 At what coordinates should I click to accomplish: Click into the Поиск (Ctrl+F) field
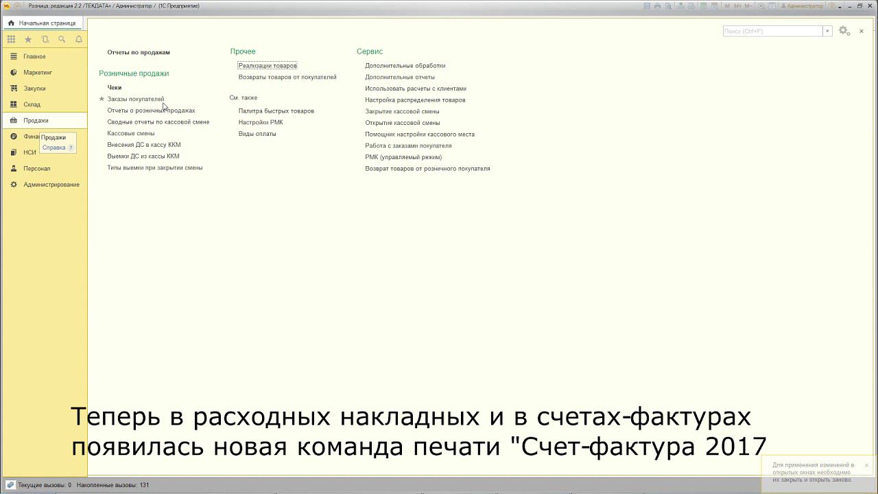point(772,31)
